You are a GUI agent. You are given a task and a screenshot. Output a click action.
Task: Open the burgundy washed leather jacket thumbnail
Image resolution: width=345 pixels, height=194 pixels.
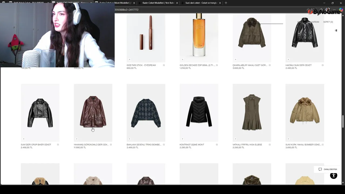point(93,113)
